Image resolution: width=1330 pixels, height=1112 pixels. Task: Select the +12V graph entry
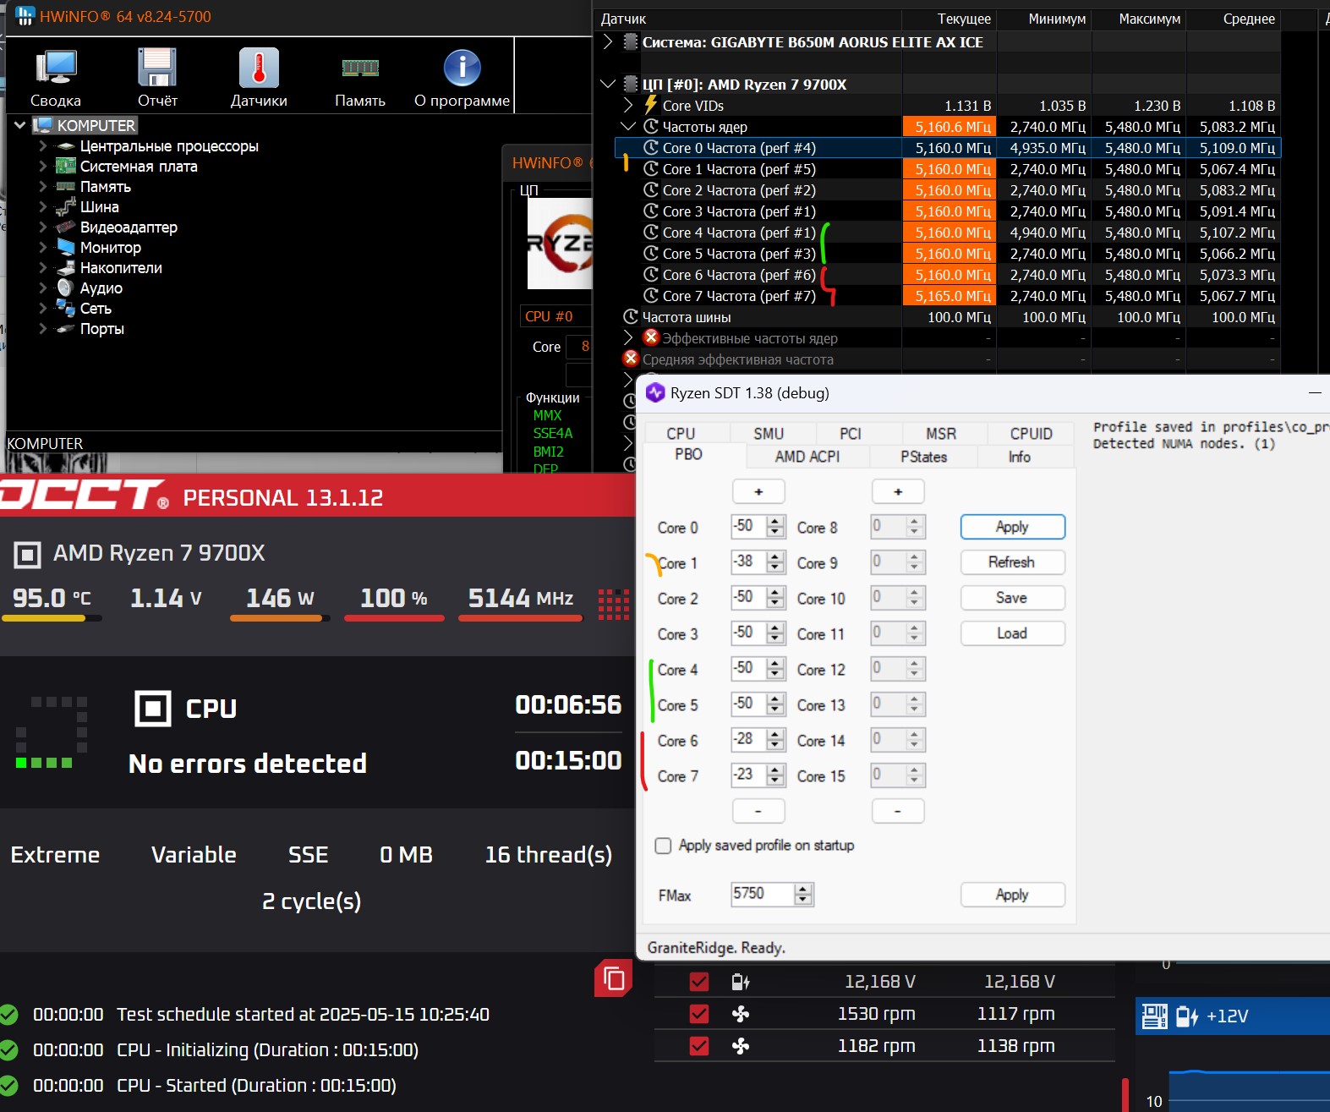1233,1016
